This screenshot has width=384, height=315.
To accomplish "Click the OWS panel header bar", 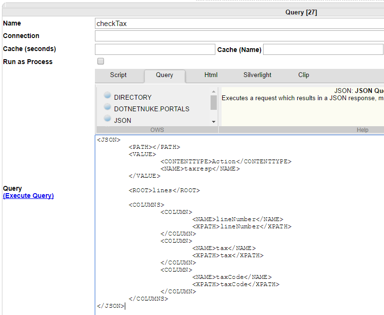I will 157,130.
